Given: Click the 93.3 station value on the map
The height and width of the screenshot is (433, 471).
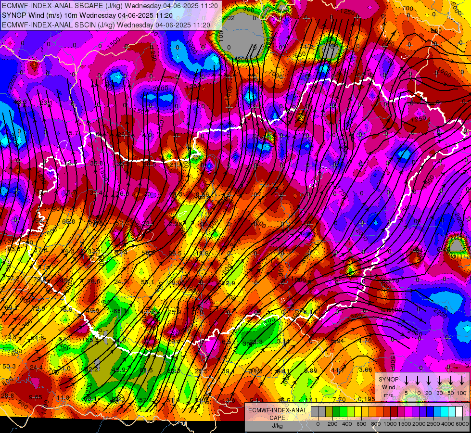Looking at the screenshot, I should coord(13,249).
